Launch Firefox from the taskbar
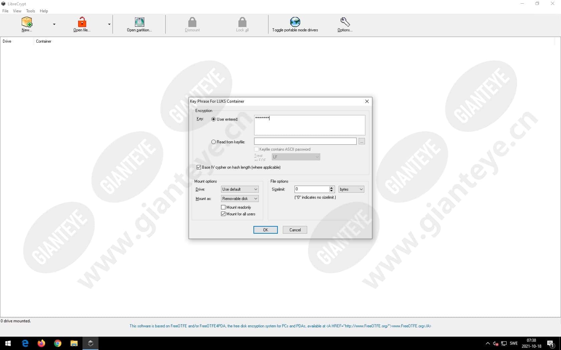Image resolution: width=561 pixels, height=350 pixels. click(x=41, y=343)
